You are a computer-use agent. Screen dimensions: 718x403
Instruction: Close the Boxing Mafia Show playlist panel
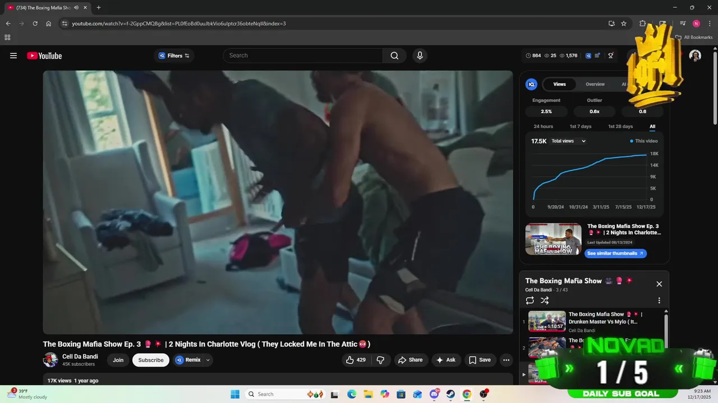659,284
